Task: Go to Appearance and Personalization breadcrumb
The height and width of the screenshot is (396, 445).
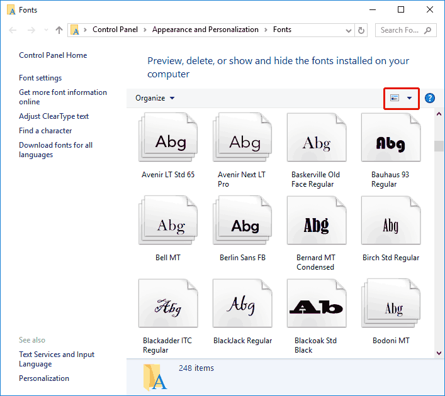Action: [x=205, y=30]
